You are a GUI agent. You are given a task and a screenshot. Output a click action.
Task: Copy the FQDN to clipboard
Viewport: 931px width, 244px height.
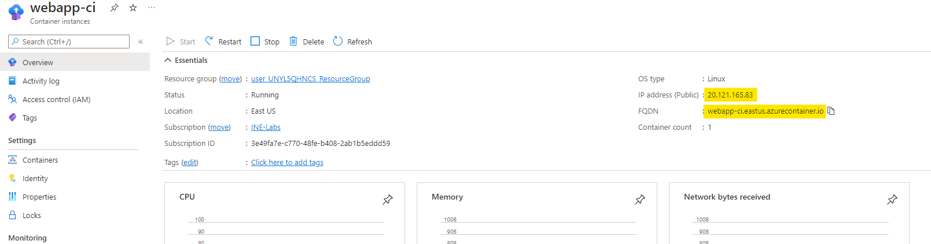(831, 111)
